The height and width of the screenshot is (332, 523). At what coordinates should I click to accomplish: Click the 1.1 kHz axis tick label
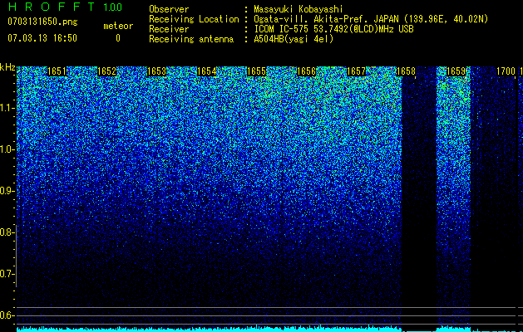tap(7, 108)
